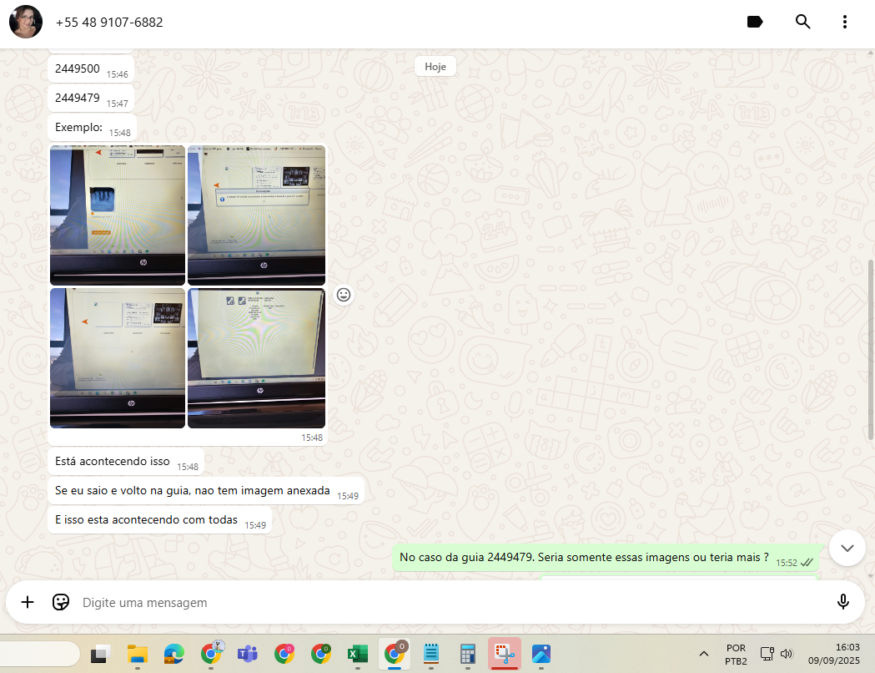
Task: Open Photos app from the taskbar
Action: pyautogui.click(x=541, y=654)
